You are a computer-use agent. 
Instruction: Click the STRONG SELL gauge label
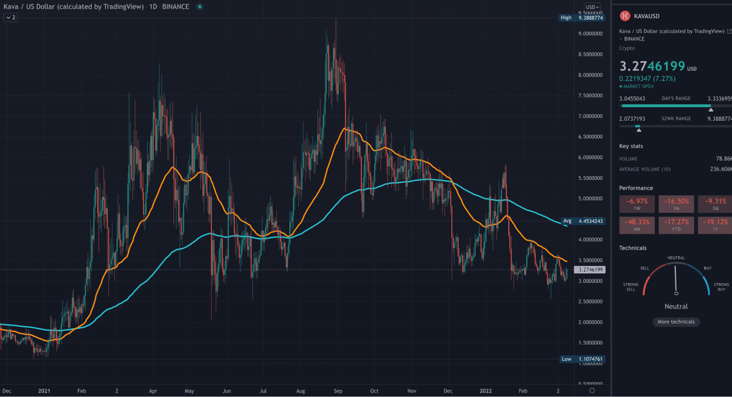631,287
